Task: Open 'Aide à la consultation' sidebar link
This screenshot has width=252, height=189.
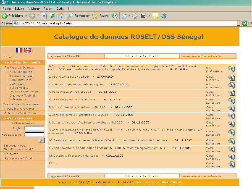Action: pyautogui.click(x=20, y=113)
